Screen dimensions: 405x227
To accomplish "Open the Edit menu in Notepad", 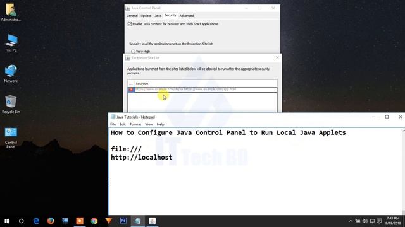I will point(122,124).
